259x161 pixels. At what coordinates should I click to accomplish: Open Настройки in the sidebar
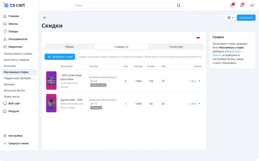pyautogui.click(x=16, y=136)
